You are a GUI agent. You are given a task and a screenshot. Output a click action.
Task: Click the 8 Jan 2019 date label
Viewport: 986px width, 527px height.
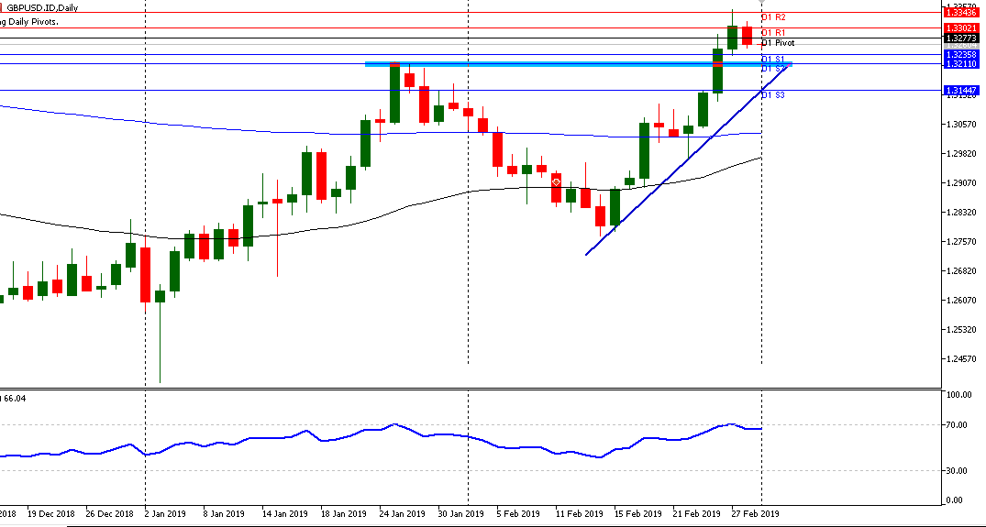tap(225, 514)
